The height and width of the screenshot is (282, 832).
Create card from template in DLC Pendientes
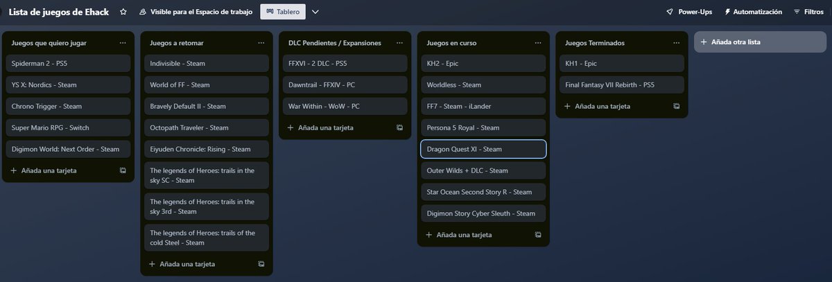(x=400, y=127)
